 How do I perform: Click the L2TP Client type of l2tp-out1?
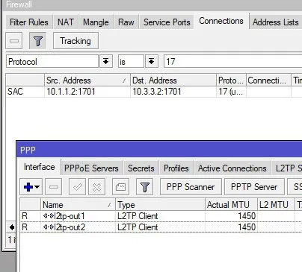(138, 216)
